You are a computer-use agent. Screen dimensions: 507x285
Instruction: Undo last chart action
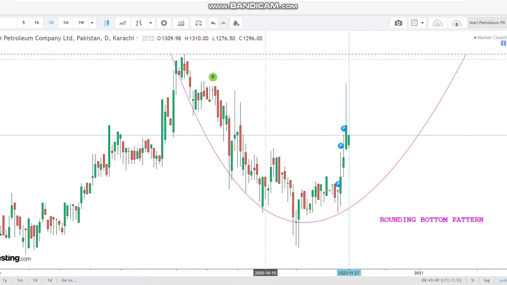213,23
